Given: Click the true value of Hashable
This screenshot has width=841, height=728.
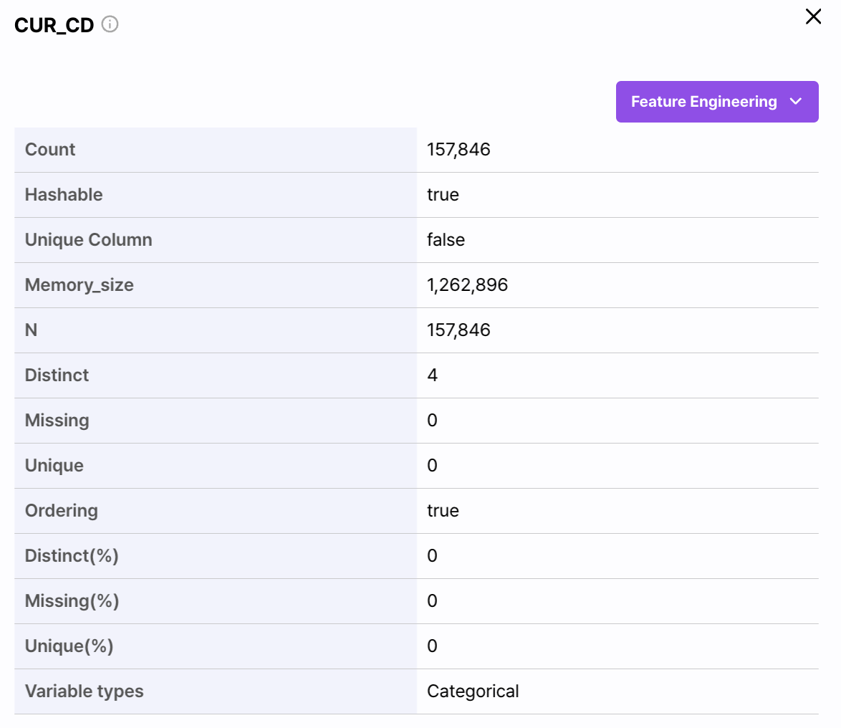Looking at the screenshot, I should 443,195.
